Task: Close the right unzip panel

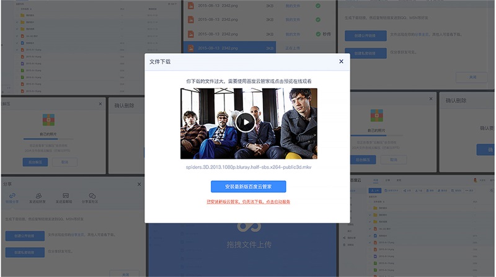Action: point(430,99)
